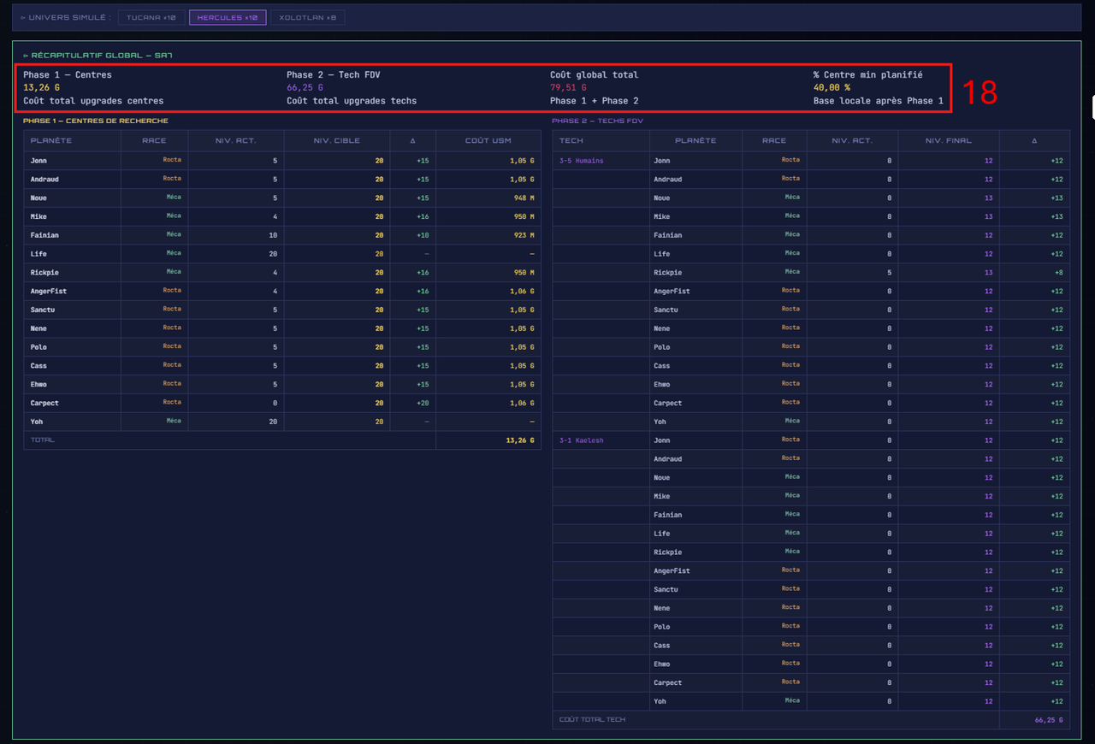The width and height of the screenshot is (1095, 744).
Task: Switch to the TUCANA ×10 universe tab
Action: click(151, 17)
